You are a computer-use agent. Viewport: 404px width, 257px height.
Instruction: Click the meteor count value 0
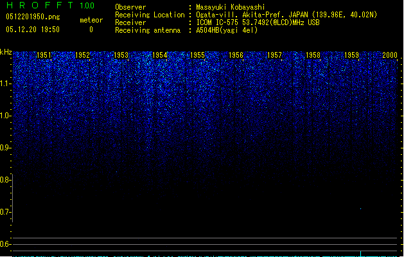pos(91,30)
